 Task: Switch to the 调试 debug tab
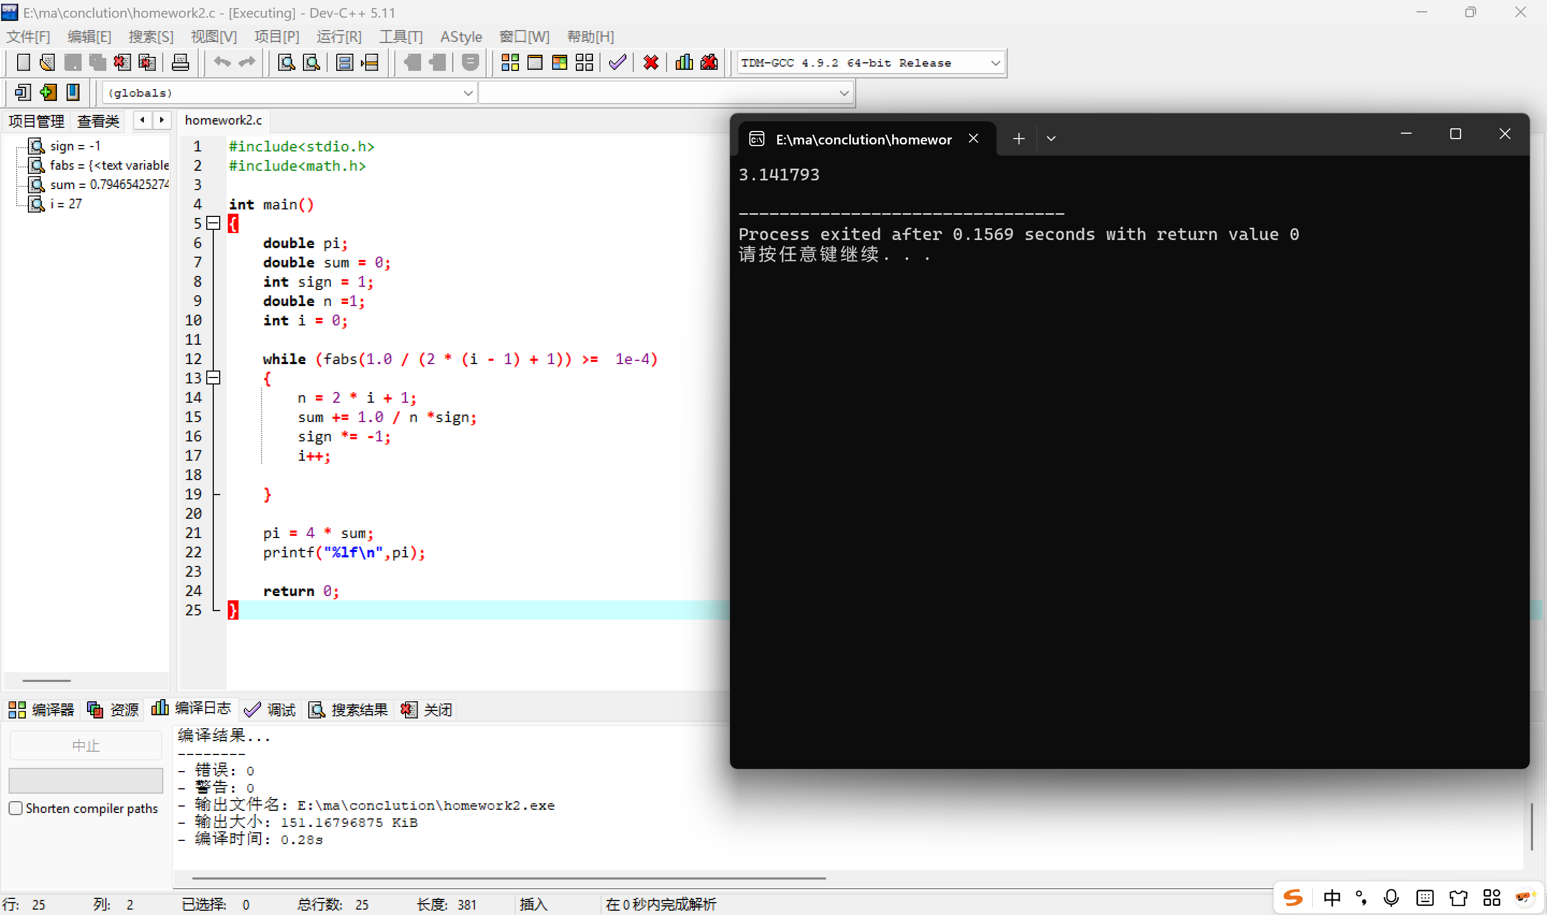click(271, 710)
